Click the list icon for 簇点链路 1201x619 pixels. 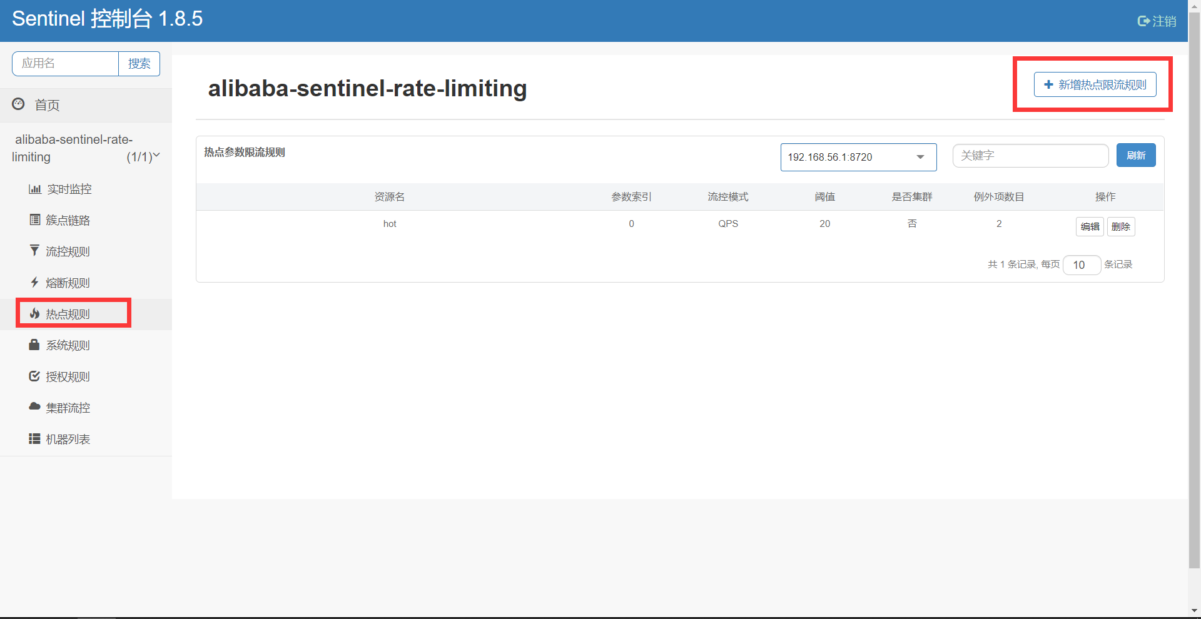coord(35,219)
